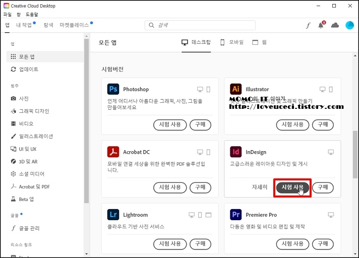359x258 pixels.
Task: Buy Premiere Pro with 구매 button
Action: pos(323,244)
